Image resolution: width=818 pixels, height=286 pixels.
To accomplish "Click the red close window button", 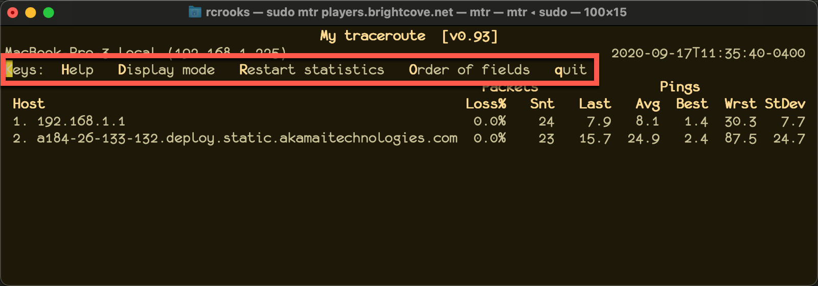I will pos(13,12).
